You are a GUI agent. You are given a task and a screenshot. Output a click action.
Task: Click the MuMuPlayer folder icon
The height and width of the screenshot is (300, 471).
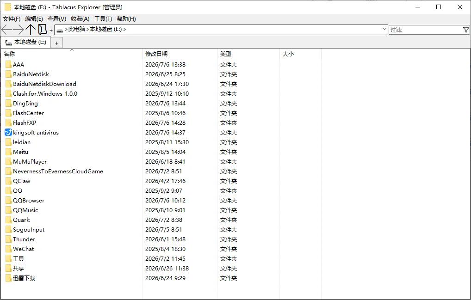pyautogui.click(x=8, y=161)
